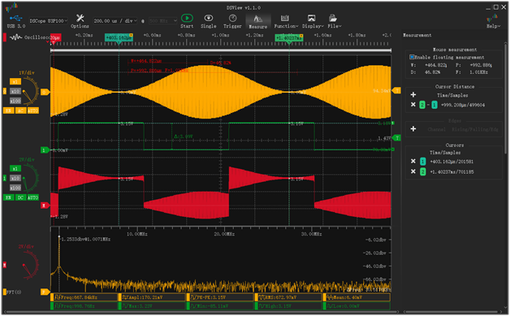The height and width of the screenshot is (316, 510).
Task: Delete cursor 1 from Cursors list
Action: [x=413, y=161]
